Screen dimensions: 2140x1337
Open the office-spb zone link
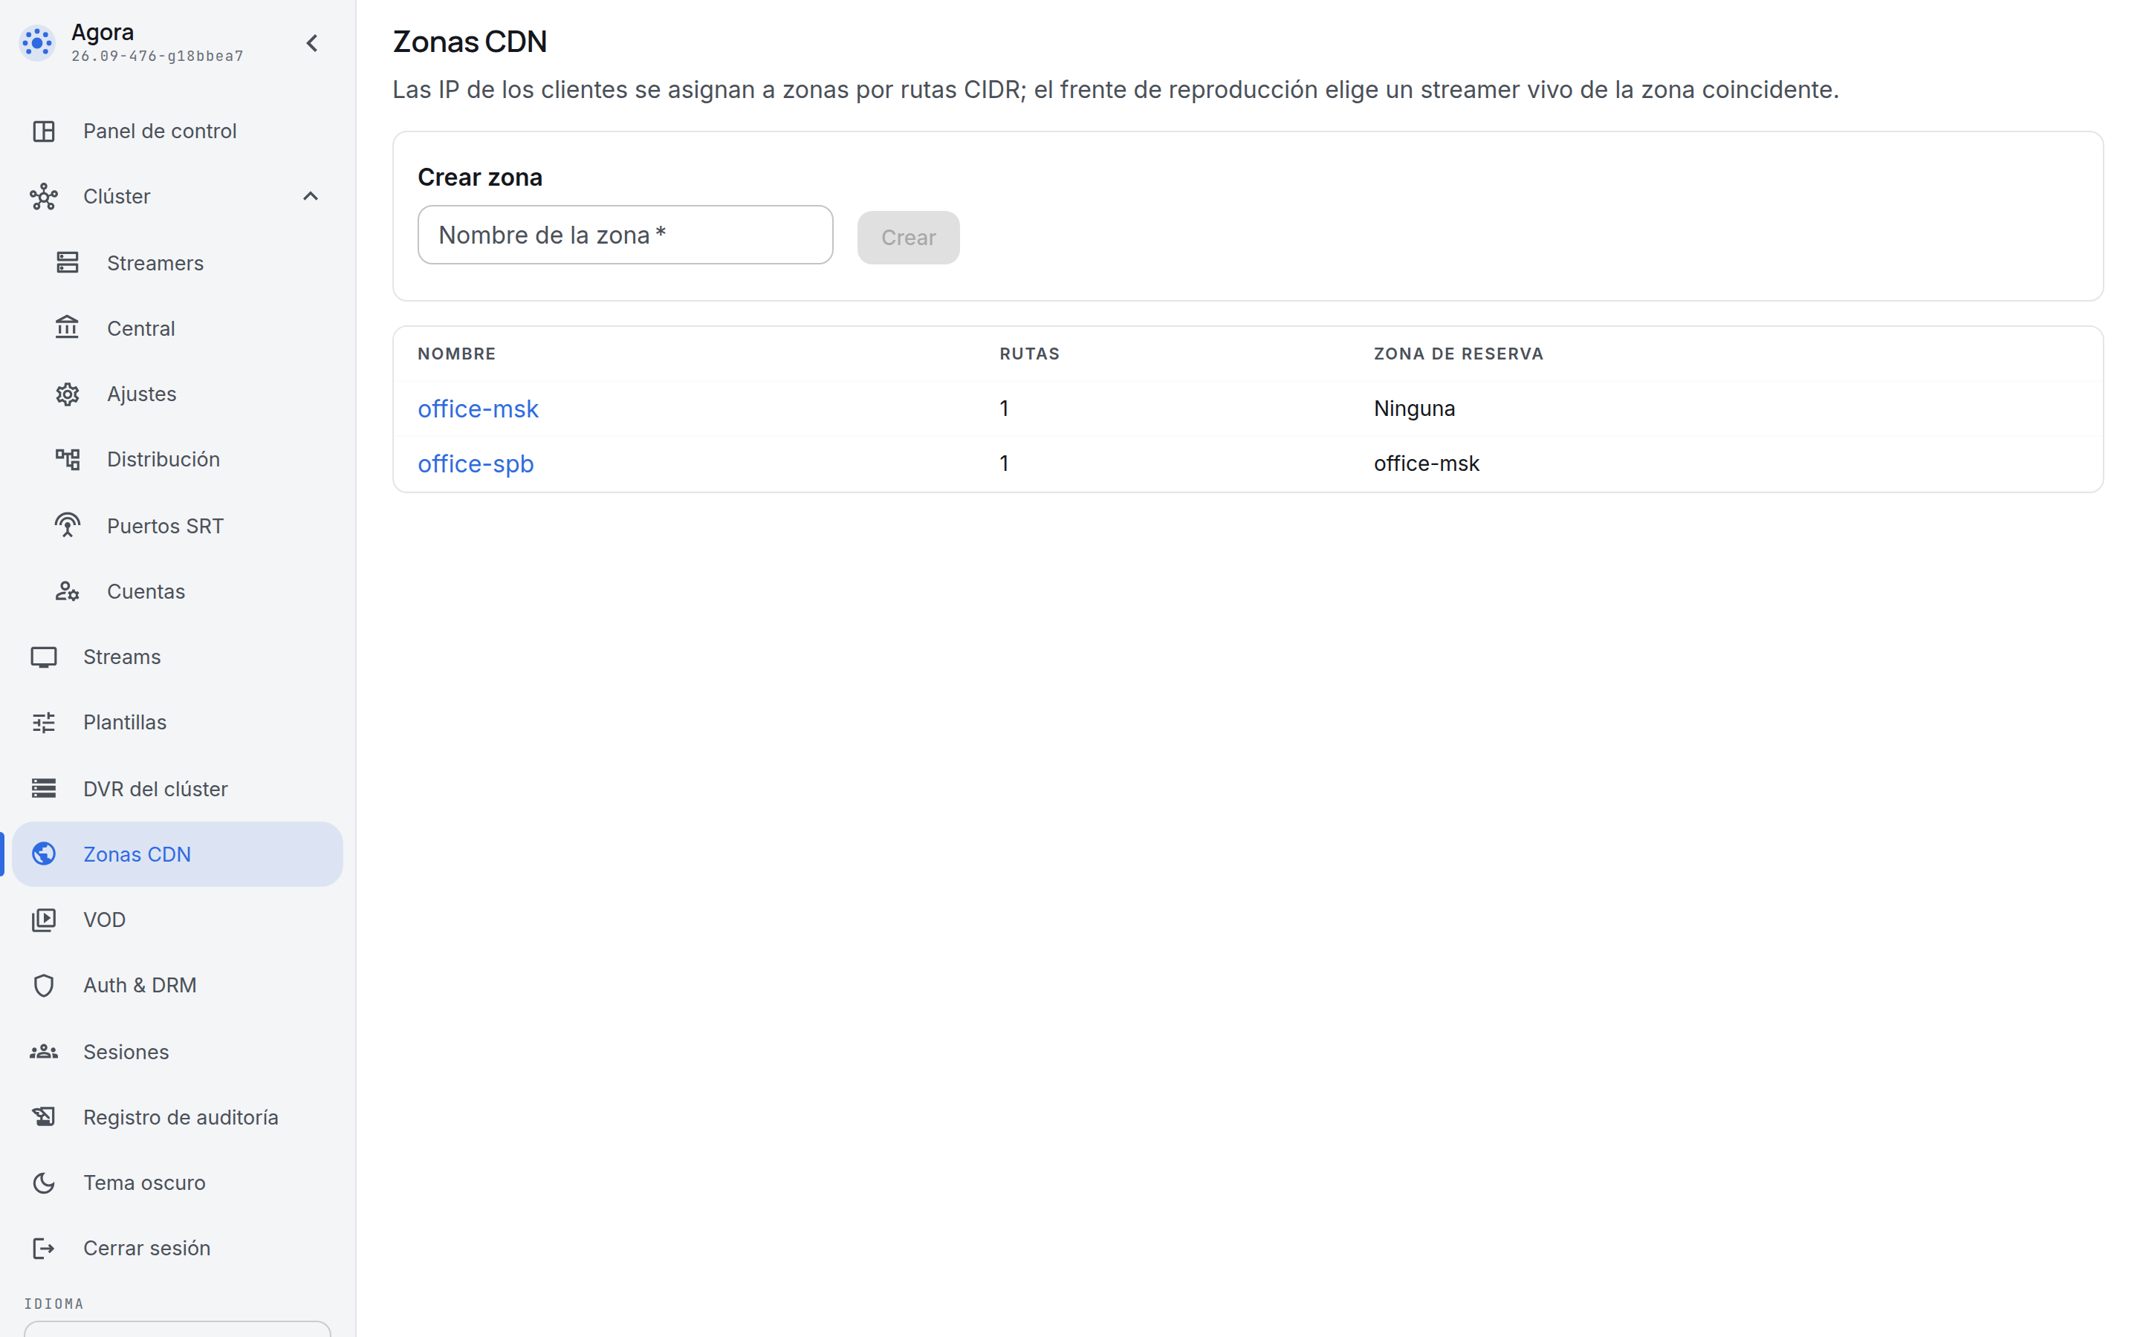[x=476, y=463]
